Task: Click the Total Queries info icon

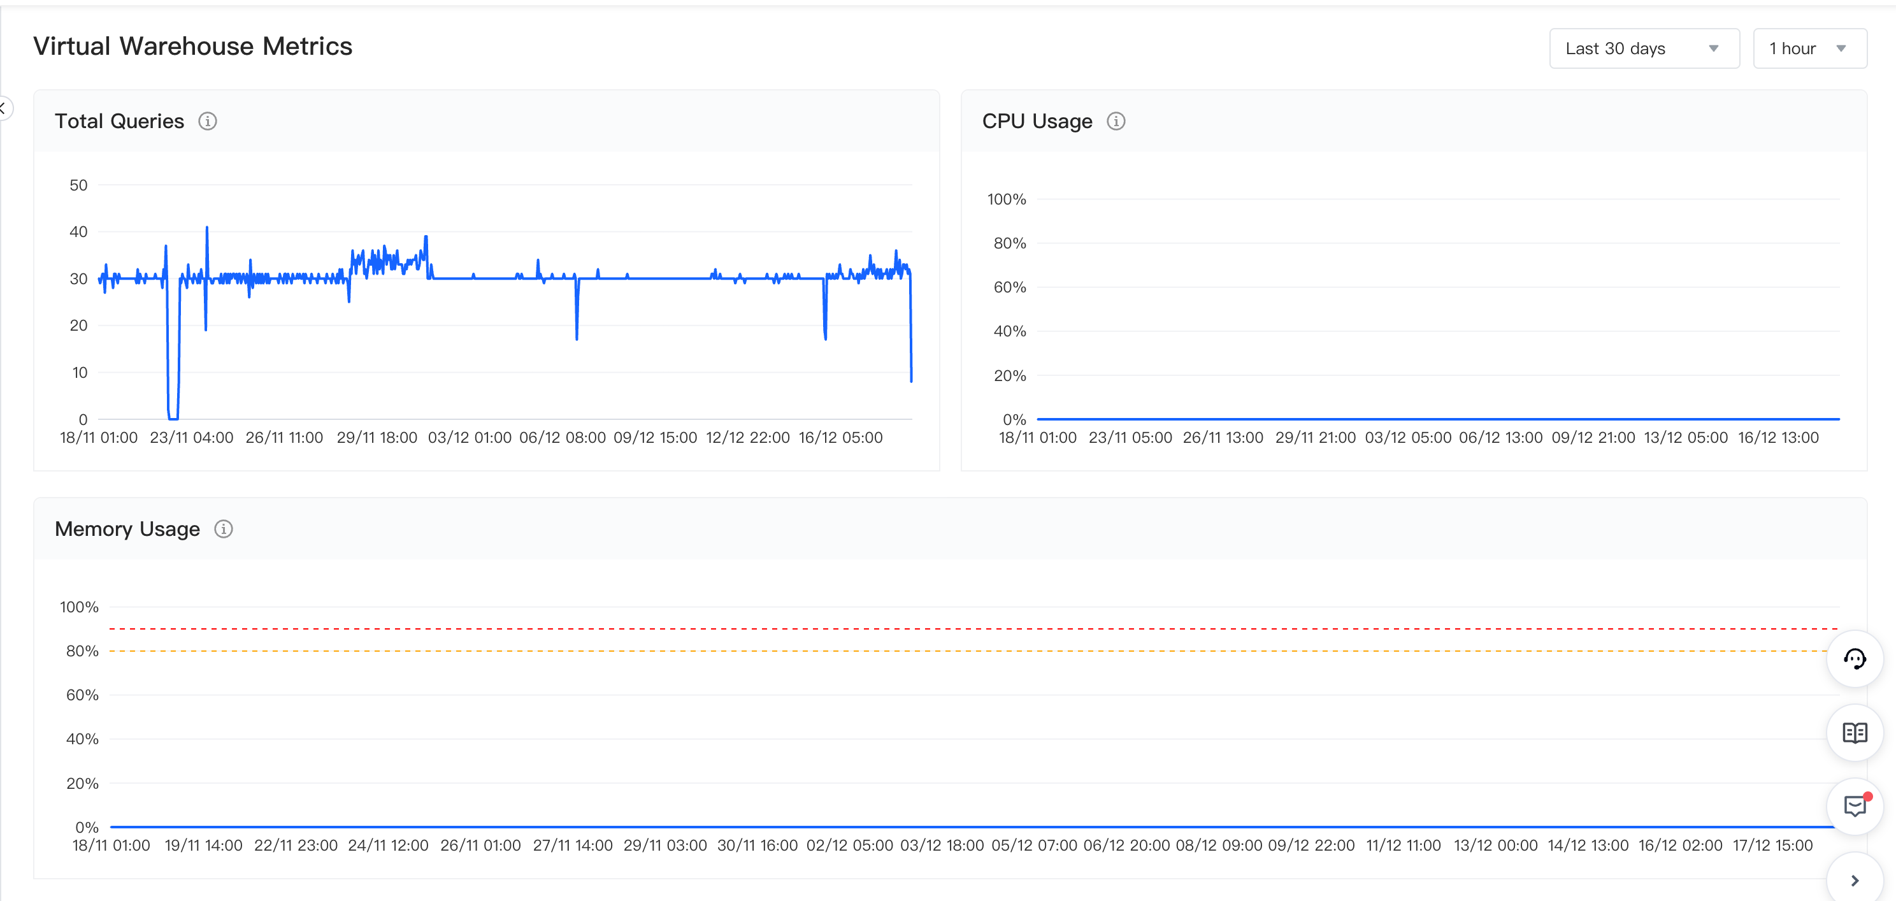Action: coord(208,122)
